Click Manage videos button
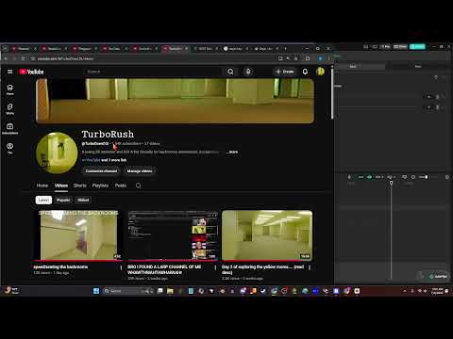 click(x=140, y=171)
